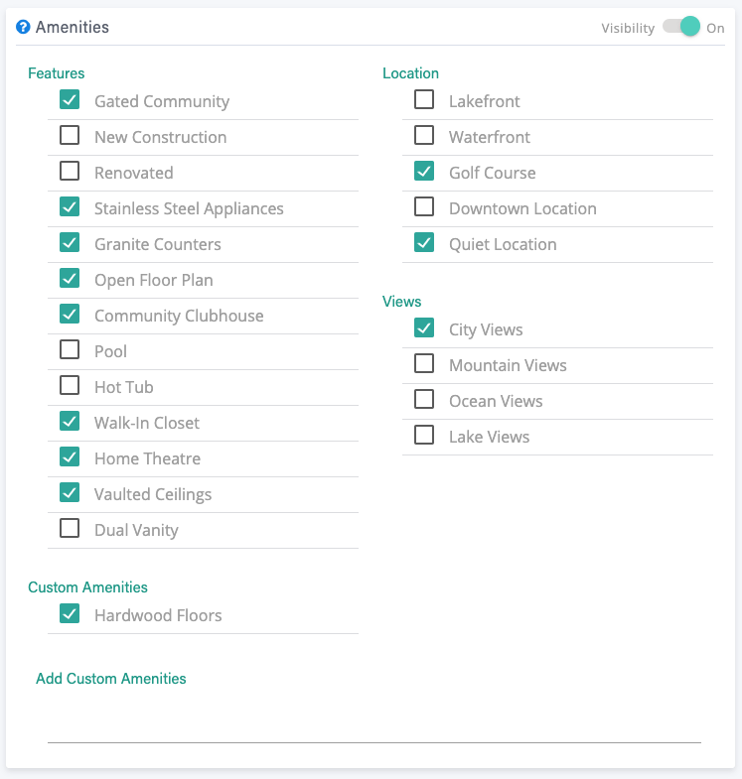Click the Amenities help question mark icon
Viewport: 742px width, 779px height.
pos(23,27)
